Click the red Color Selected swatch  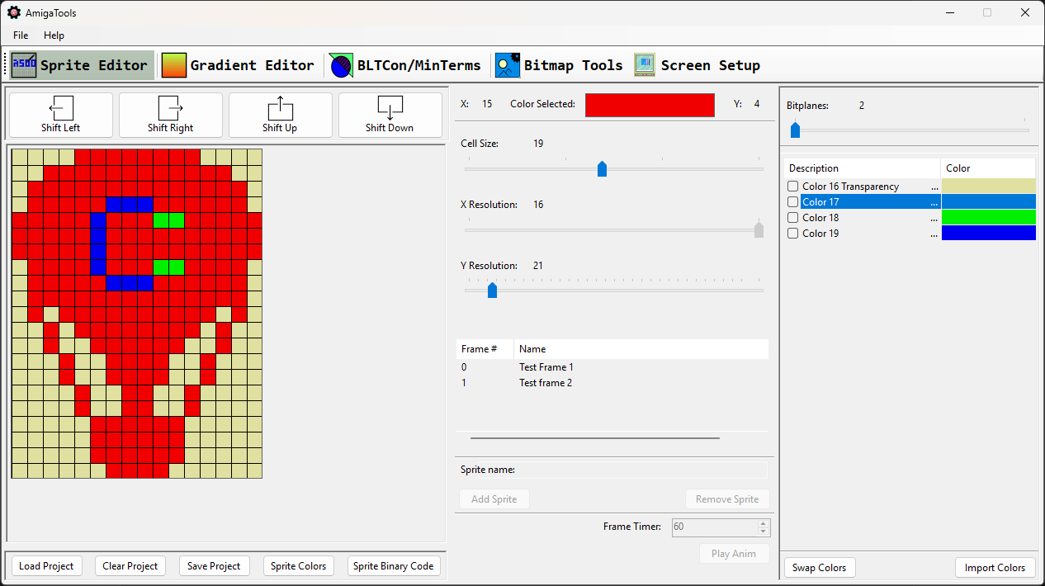tap(650, 105)
